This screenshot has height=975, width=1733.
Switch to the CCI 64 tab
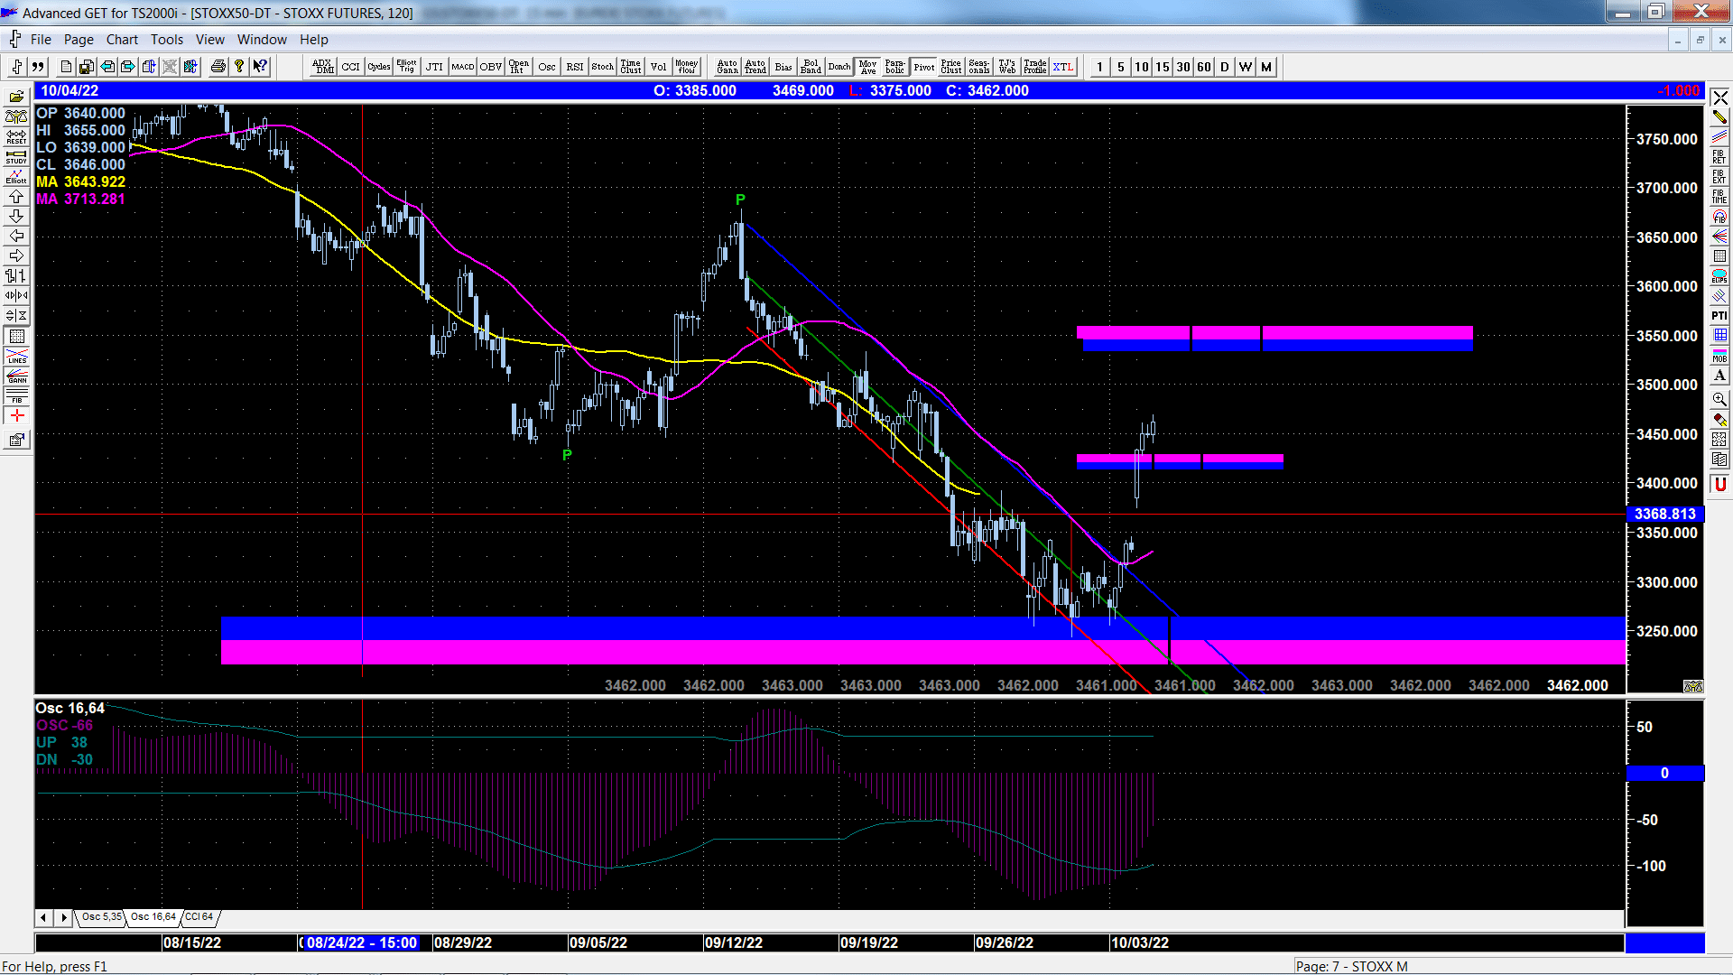coord(199,917)
